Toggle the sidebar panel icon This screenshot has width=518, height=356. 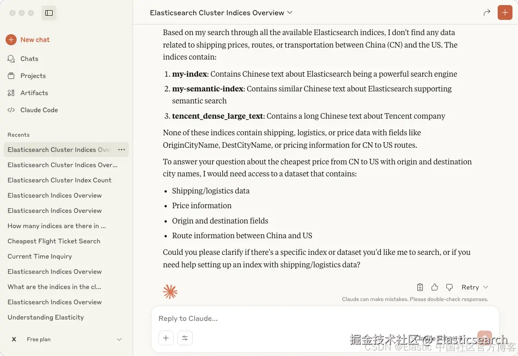(x=49, y=13)
